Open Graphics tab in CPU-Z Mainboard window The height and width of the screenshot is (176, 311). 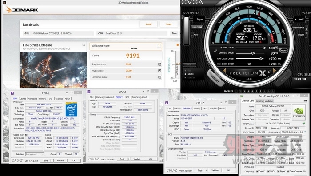(214, 108)
